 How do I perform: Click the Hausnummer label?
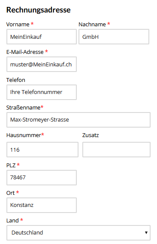coord(24,135)
